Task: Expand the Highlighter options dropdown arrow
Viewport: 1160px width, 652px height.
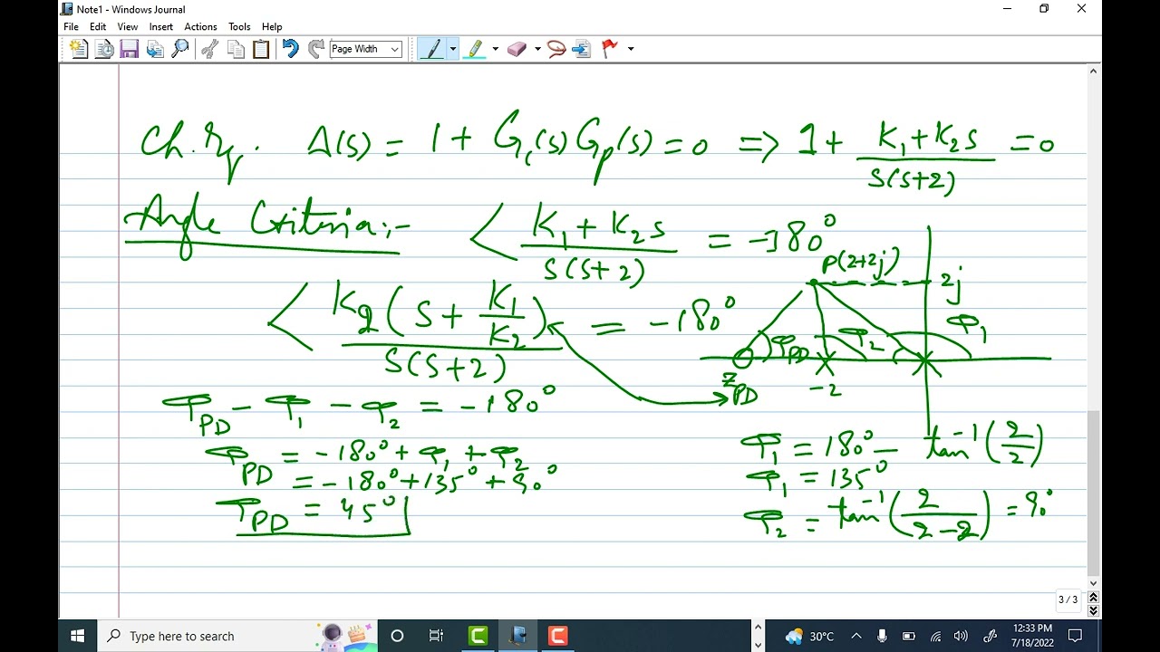Action: pyautogui.click(x=495, y=49)
